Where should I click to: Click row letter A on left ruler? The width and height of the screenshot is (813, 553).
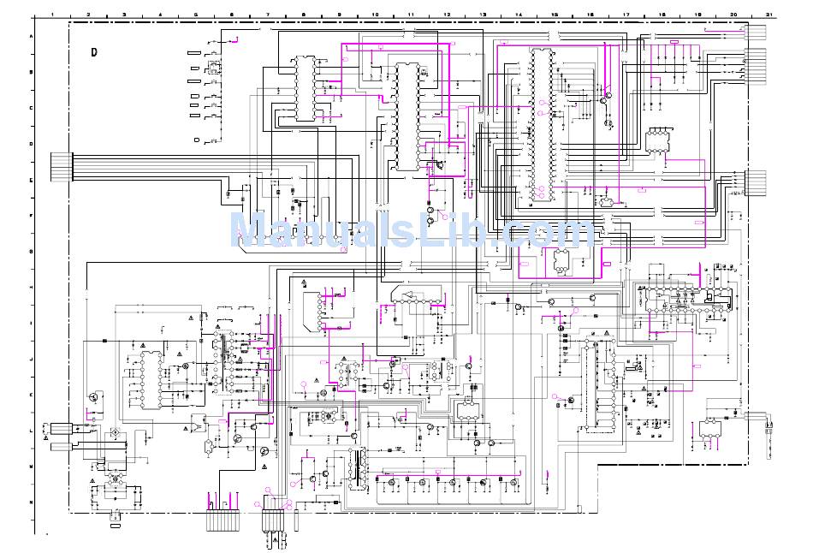tap(31, 36)
